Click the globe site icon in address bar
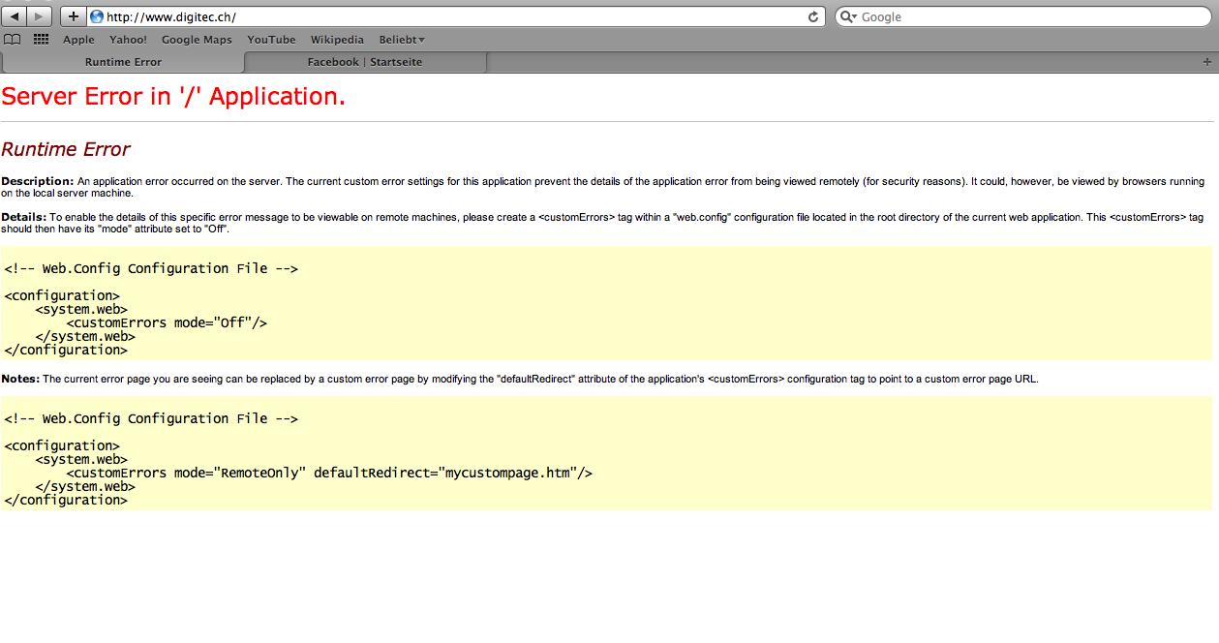 pyautogui.click(x=96, y=16)
